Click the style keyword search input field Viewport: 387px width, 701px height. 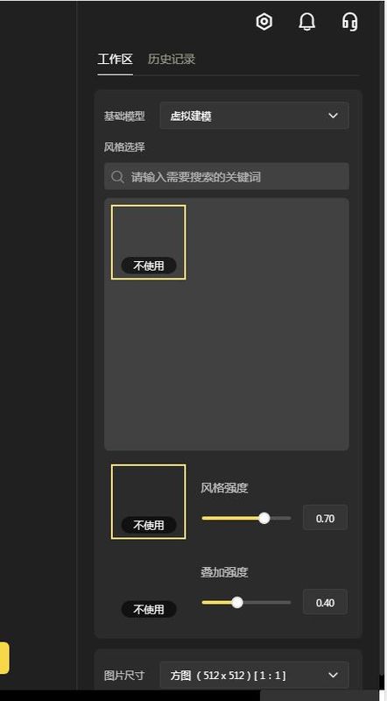point(227,176)
